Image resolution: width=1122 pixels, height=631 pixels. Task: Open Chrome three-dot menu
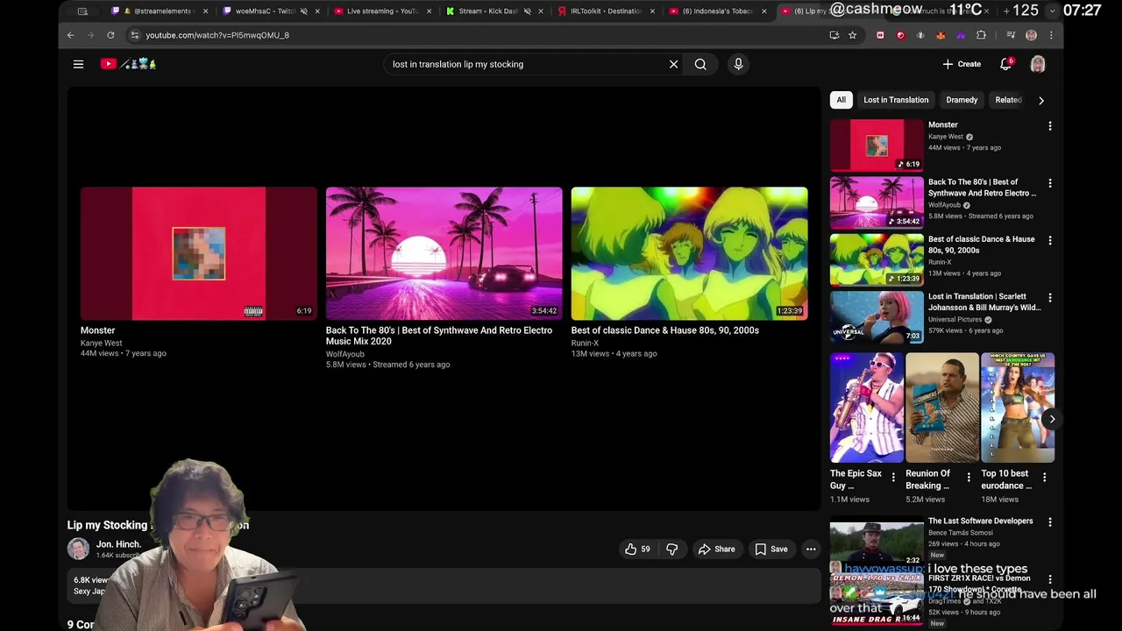1051,35
